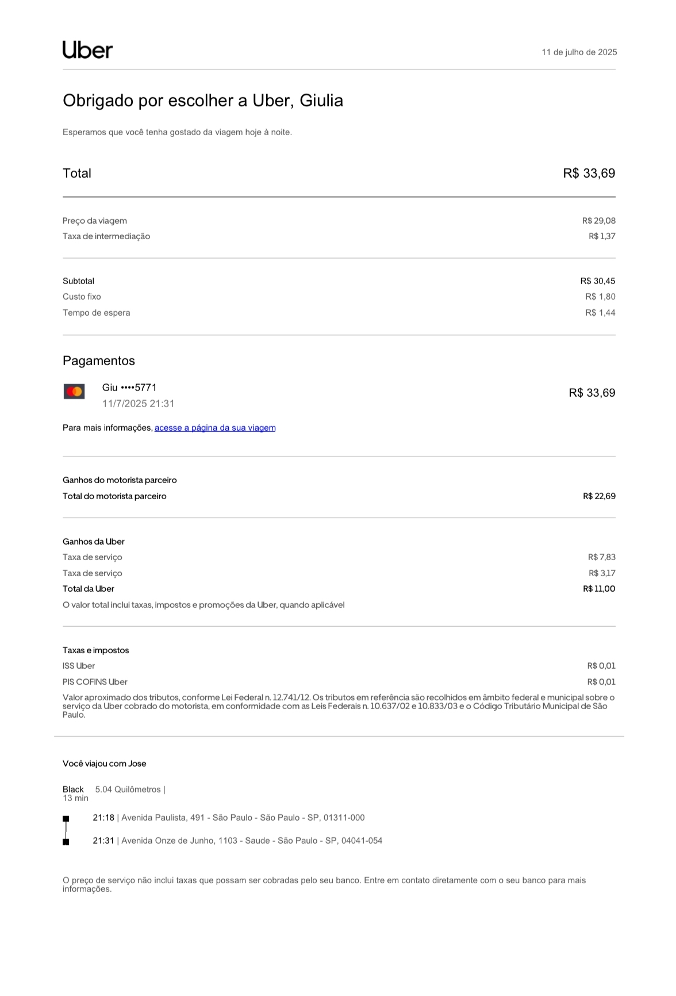676x996 pixels.
Task: Click the "Taxa de intermediação" amount R$ 1,37
Action: (x=602, y=236)
